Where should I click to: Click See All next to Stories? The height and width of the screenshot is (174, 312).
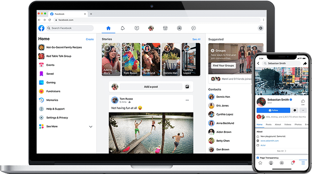[197, 39]
